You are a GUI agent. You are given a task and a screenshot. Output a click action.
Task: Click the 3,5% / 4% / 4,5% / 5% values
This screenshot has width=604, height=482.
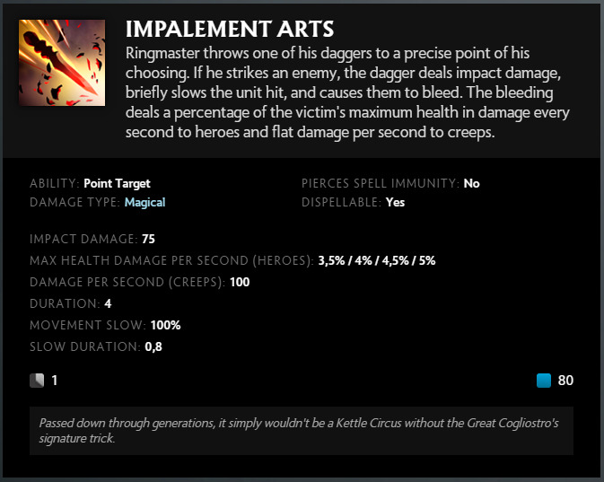tap(376, 260)
